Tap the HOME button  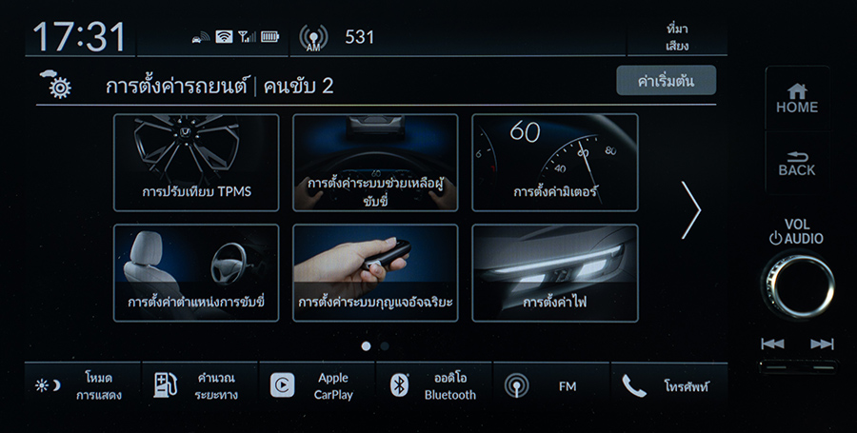[797, 99]
